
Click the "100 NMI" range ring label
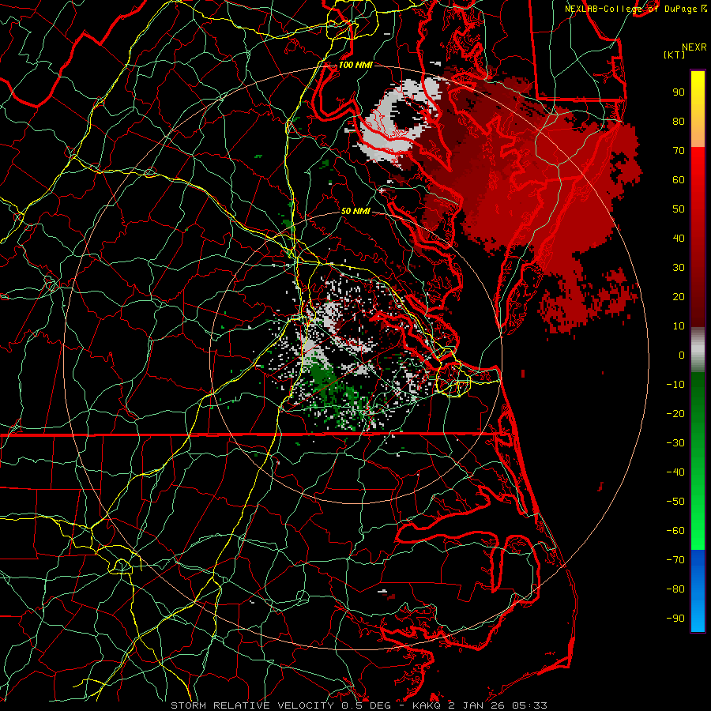pos(355,65)
